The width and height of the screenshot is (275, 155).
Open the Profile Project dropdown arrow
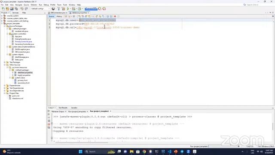click(x=82, y=9)
